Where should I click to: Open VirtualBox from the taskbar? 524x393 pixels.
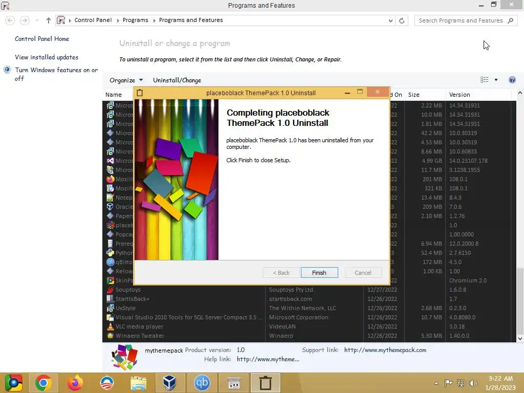coord(169,383)
